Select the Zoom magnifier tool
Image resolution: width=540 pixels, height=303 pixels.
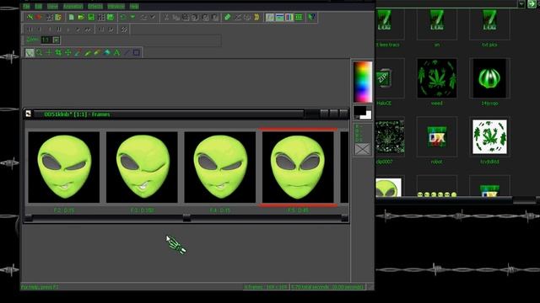pos(40,52)
